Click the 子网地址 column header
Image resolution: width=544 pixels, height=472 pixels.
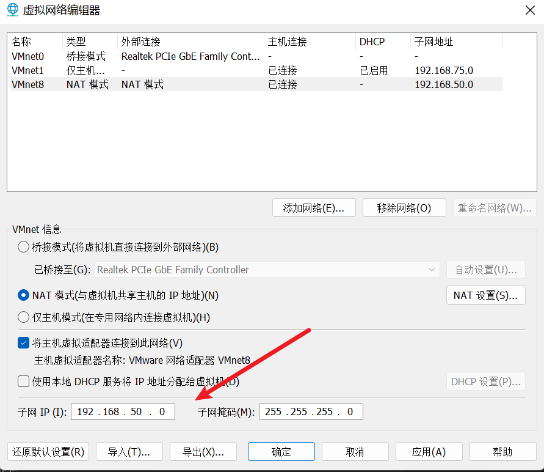click(x=433, y=42)
